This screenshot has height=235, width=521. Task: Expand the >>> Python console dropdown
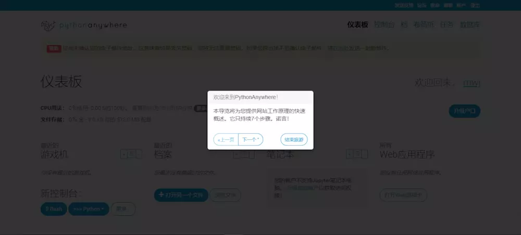pyautogui.click(x=89, y=209)
